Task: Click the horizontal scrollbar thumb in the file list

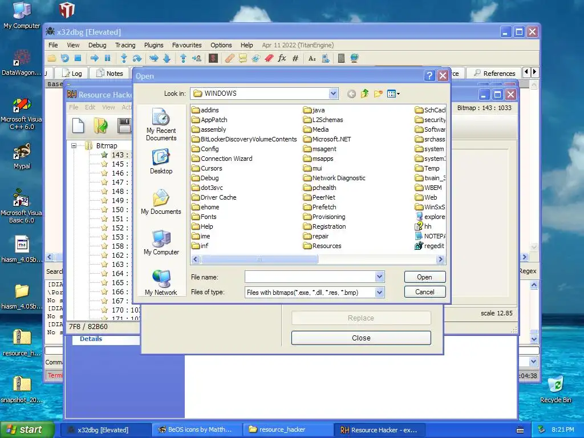Action: (x=259, y=259)
